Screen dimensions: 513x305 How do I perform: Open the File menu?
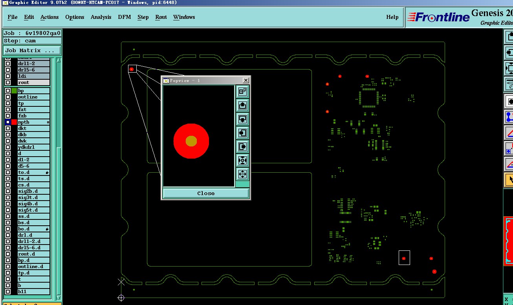click(13, 17)
